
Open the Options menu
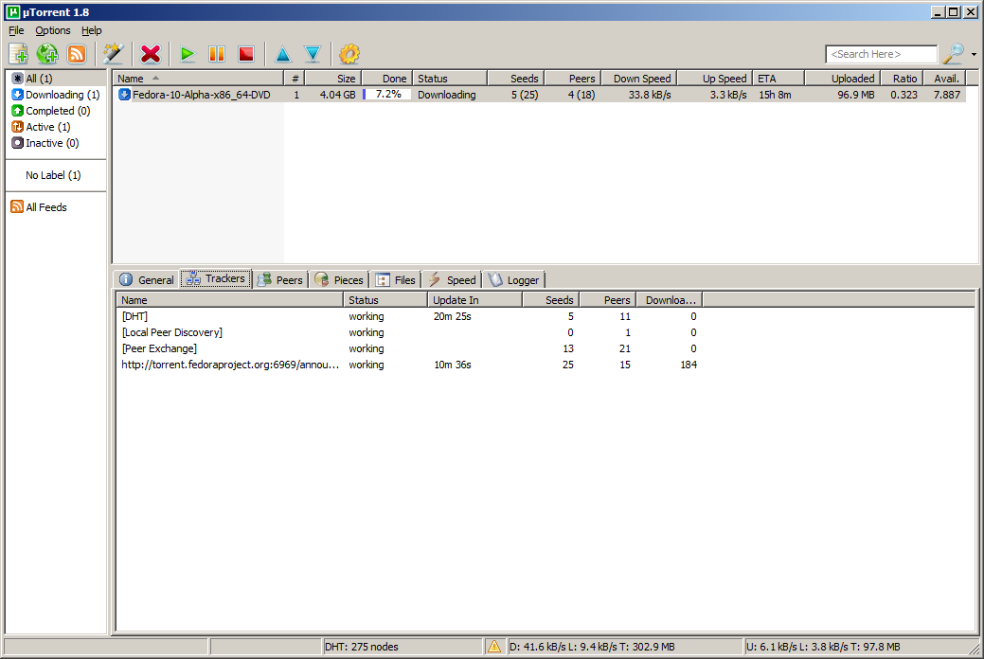(53, 30)
